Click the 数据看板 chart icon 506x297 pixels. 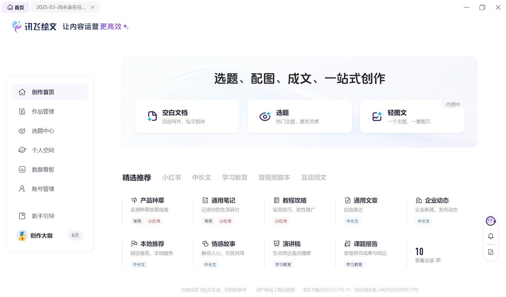[22, 169]
